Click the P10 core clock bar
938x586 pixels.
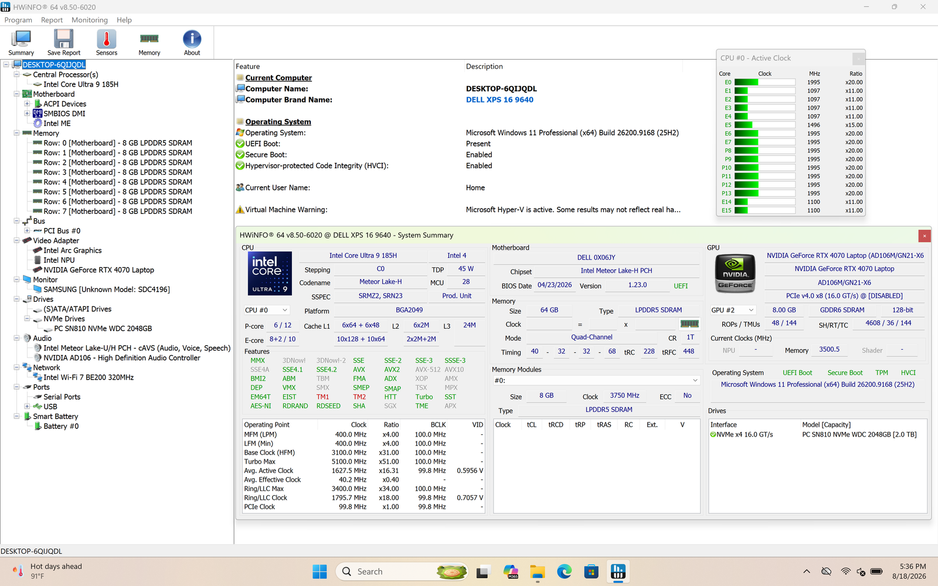pos(764,168)
